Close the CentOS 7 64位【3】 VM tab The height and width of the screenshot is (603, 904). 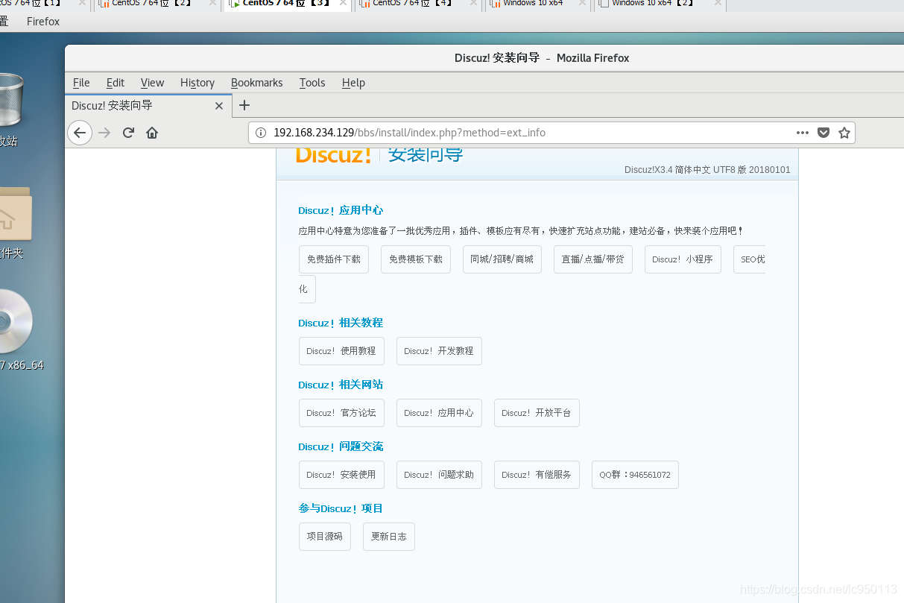(x=344, y=4)
